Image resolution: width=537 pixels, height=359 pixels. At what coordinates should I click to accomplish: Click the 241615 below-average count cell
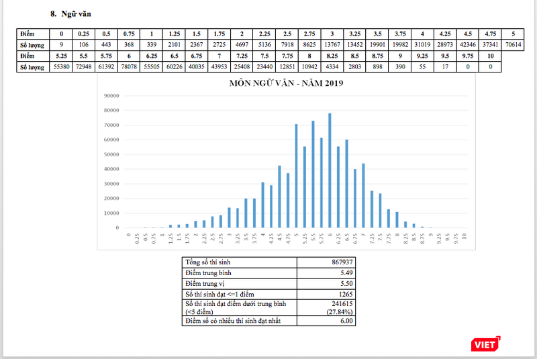pyautogui.click(x=342, y=304)
